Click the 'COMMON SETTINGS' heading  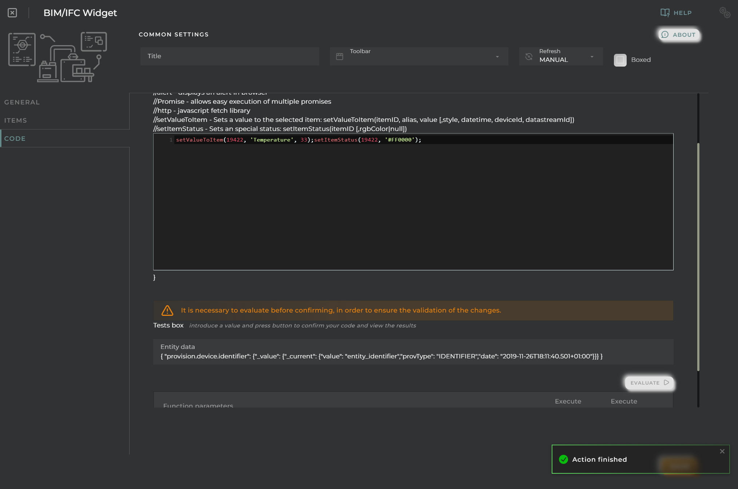[x=174, y=35]
